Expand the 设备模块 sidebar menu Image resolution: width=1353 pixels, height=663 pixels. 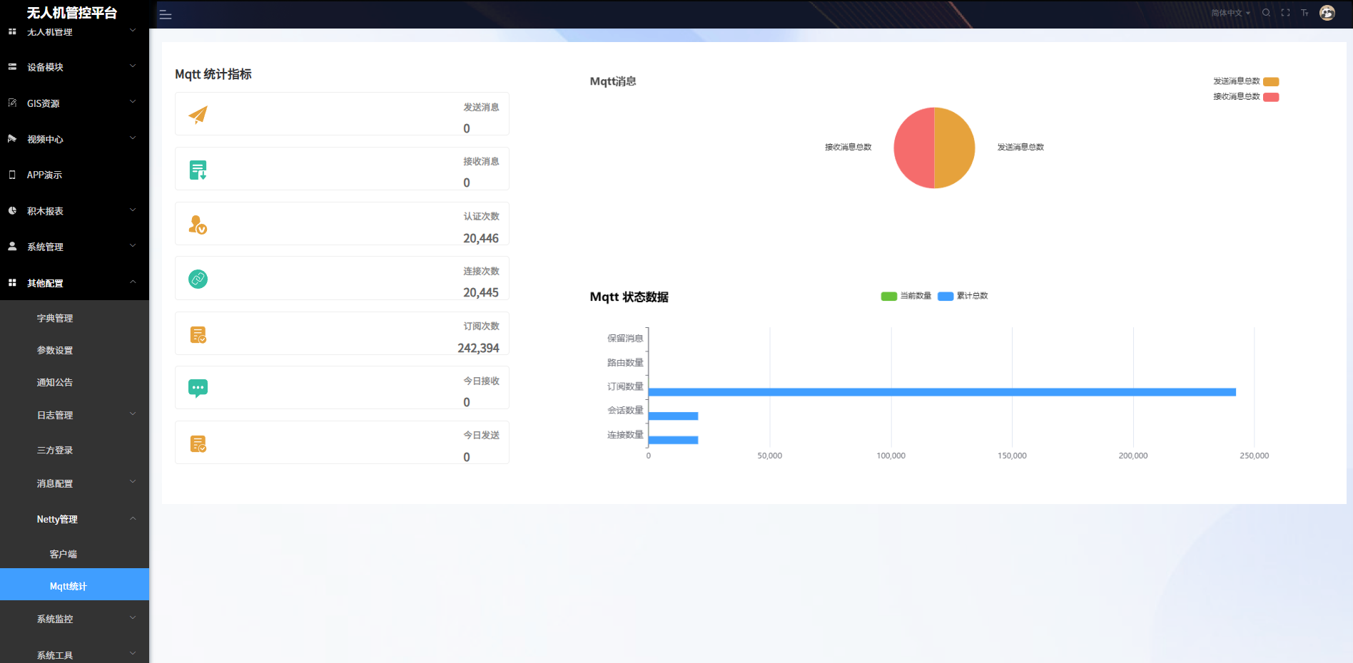click(74, 67)
